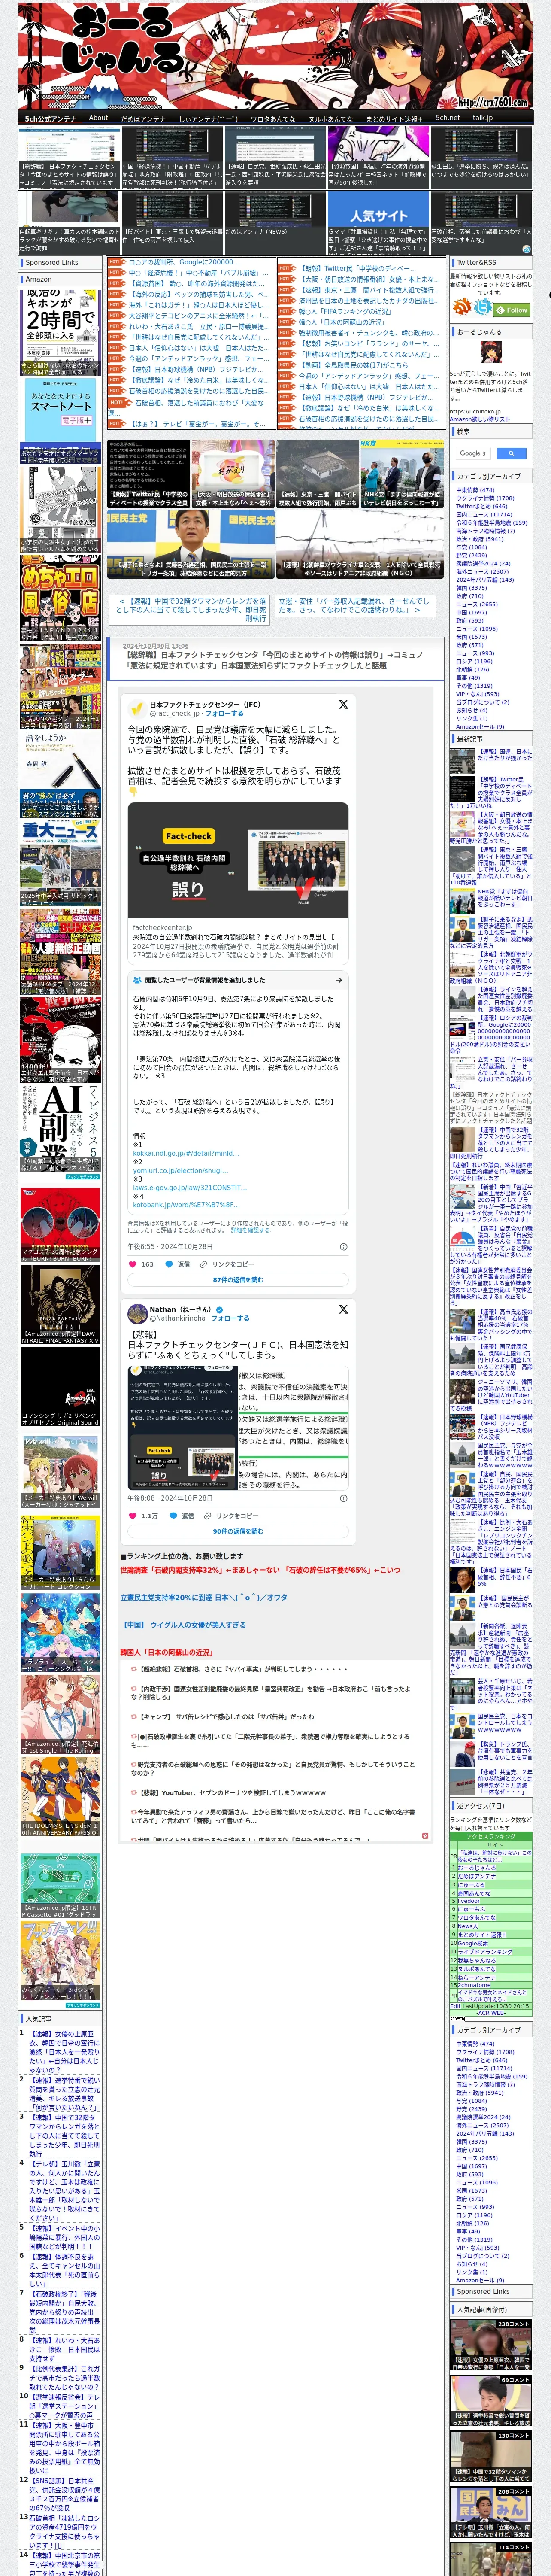The height and width of the screenshot is (2576, 551).
Task: Open ワロタあんてな in the navigation bar
Action: (272, 118)
